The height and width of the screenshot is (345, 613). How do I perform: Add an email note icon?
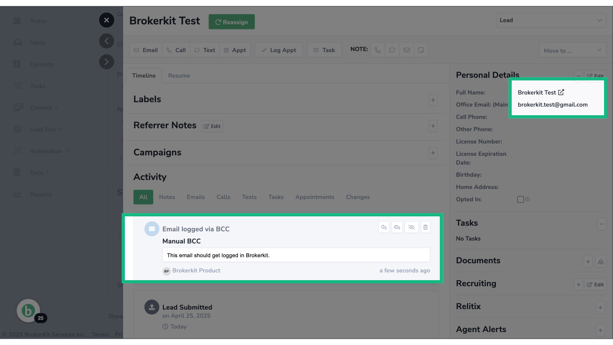tap(407, 50)
